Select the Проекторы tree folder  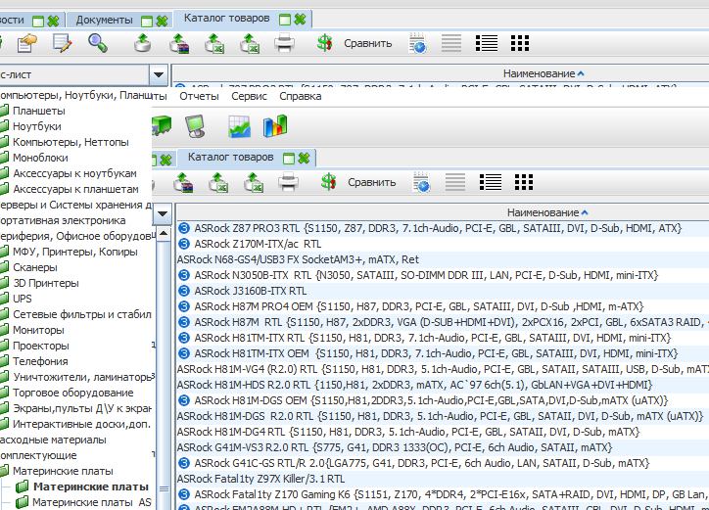click(41, 346)
